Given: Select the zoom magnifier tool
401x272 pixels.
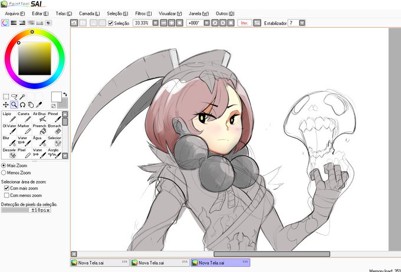Looking at the screenshot, I should coord(14,104).
